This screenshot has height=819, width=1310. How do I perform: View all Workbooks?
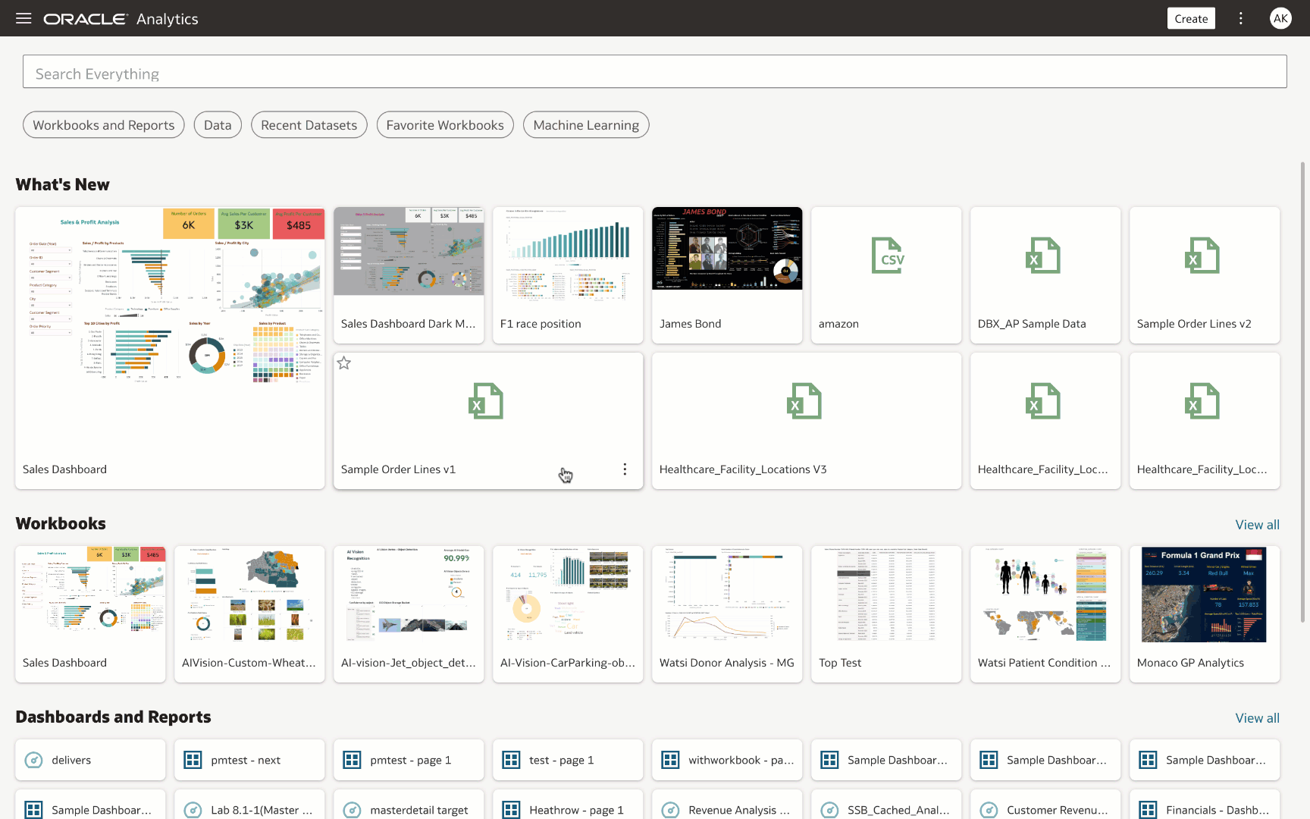point(1257,525)
